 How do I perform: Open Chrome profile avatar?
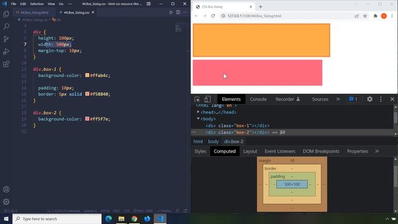click(x=384, y=16)
